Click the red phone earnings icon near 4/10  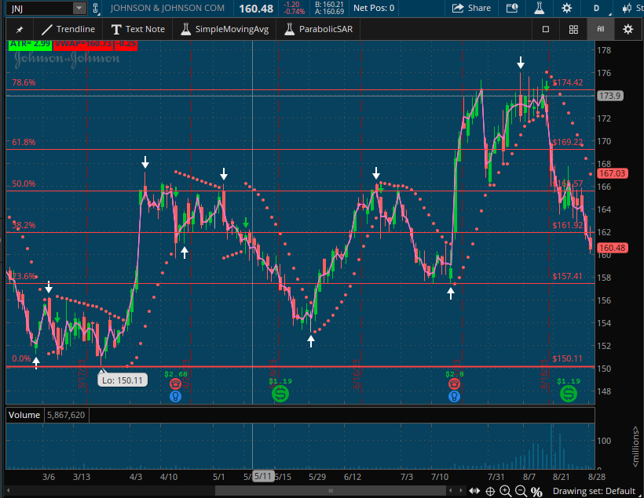point(175,384)
